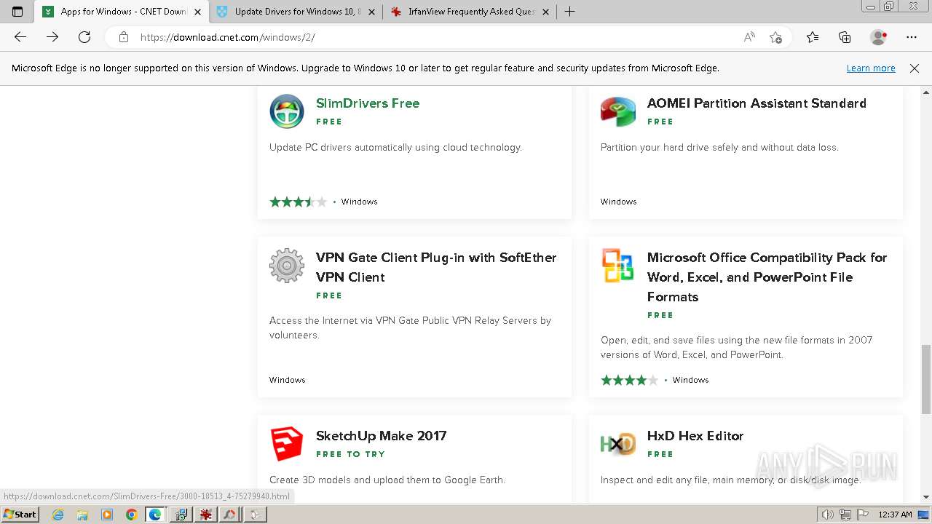Click the taskbar clock 12:37 AM
The height and width of the screenshot is (524, 932).
[x=895, y=515]
